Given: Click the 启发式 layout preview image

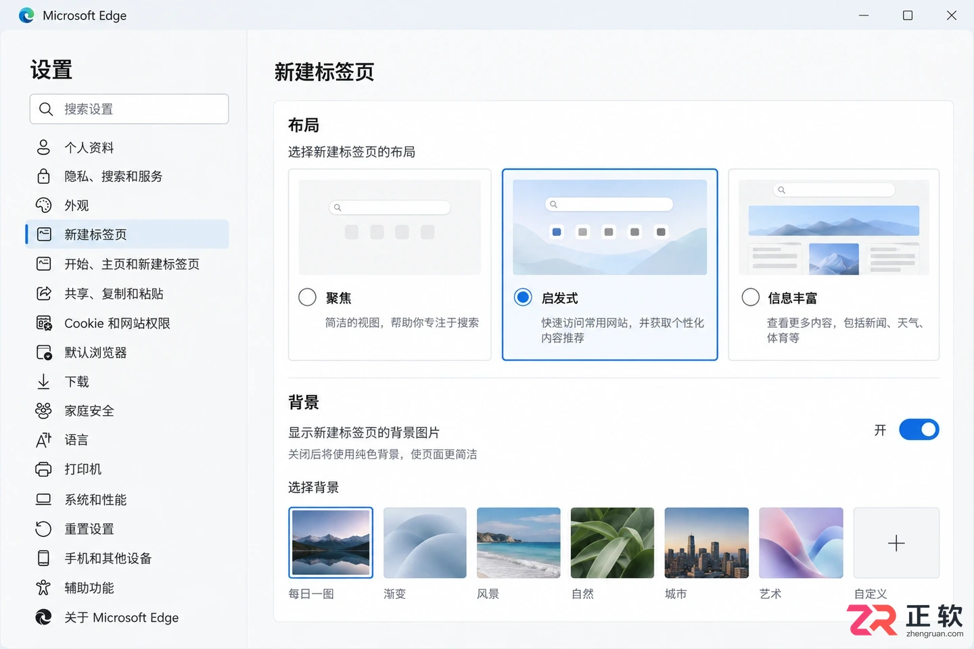Looking at the screenshot, I should tap(610, 227).
